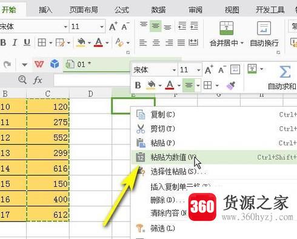Open the ribbon borders dropdown arrow
Image resolution: width=297 pixels, height=239 pixels.
pyautogui.click(x=50, y=42)
